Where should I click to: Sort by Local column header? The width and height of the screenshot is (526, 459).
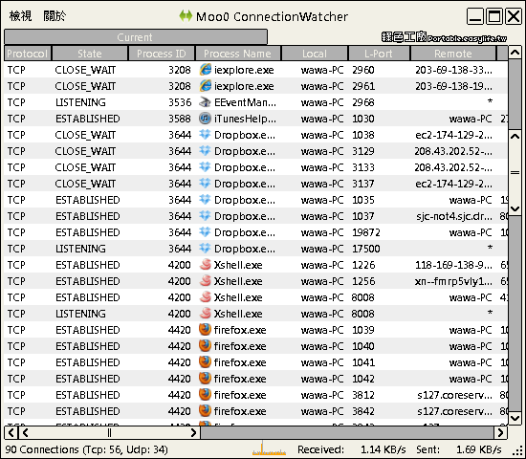[x=315, y=54]
